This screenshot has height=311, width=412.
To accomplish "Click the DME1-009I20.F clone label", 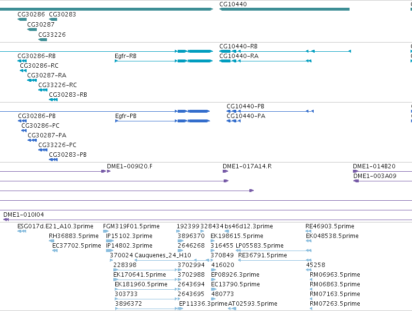I will [130, 167].
